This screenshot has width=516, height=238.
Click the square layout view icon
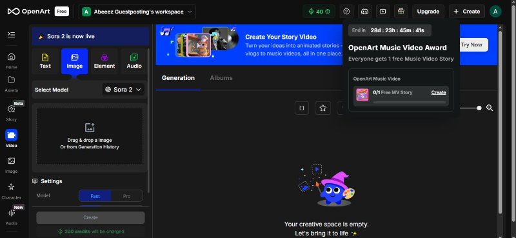302,108
